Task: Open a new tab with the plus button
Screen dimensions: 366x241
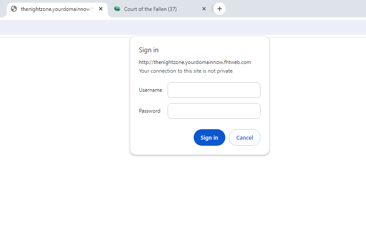Action: click(x=219, y=9)
